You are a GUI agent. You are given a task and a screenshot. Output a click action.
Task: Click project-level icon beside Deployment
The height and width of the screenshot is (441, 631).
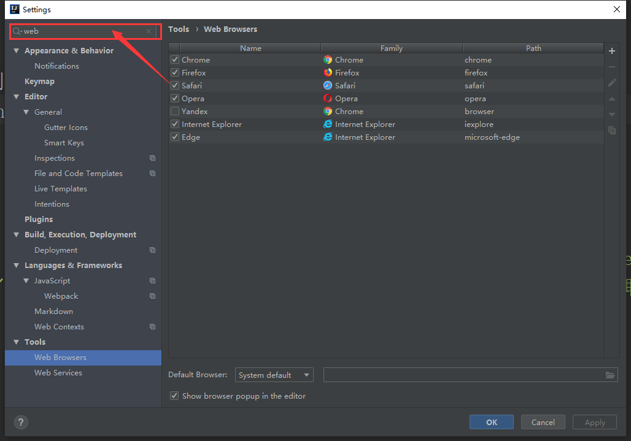tap(152, 250)
